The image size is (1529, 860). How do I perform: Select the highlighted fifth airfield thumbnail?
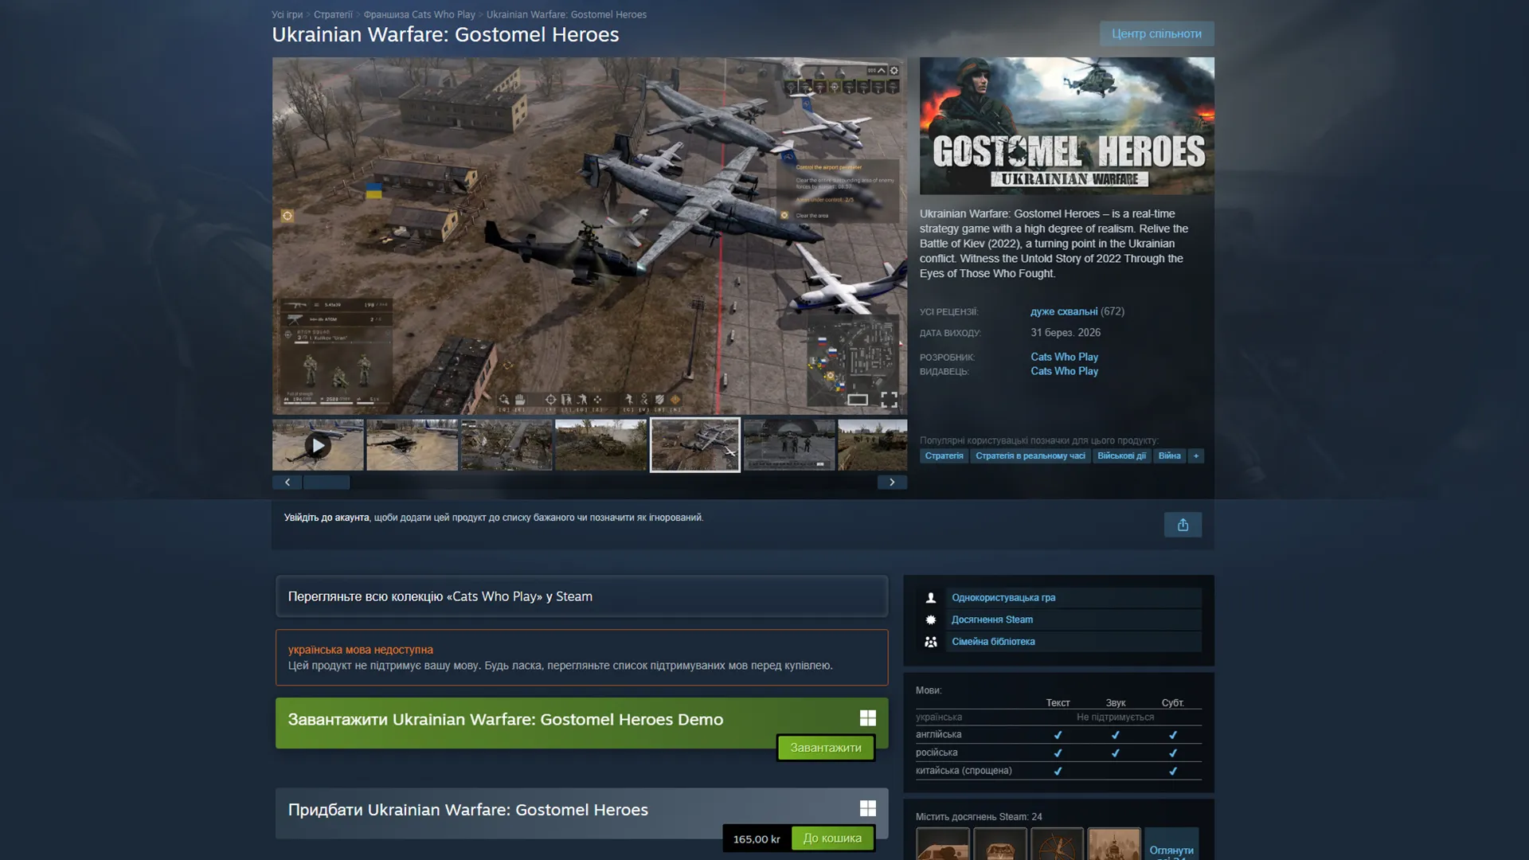click(695, 445)
